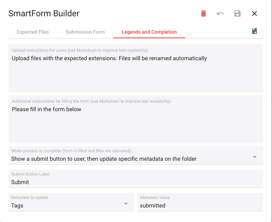This screenshot has height=222, width=272.
Task: Click the red trash delete icon
Action: (203, 13)
